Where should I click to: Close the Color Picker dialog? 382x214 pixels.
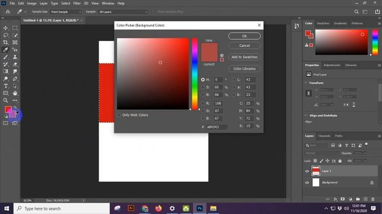(x=259, y=25)
